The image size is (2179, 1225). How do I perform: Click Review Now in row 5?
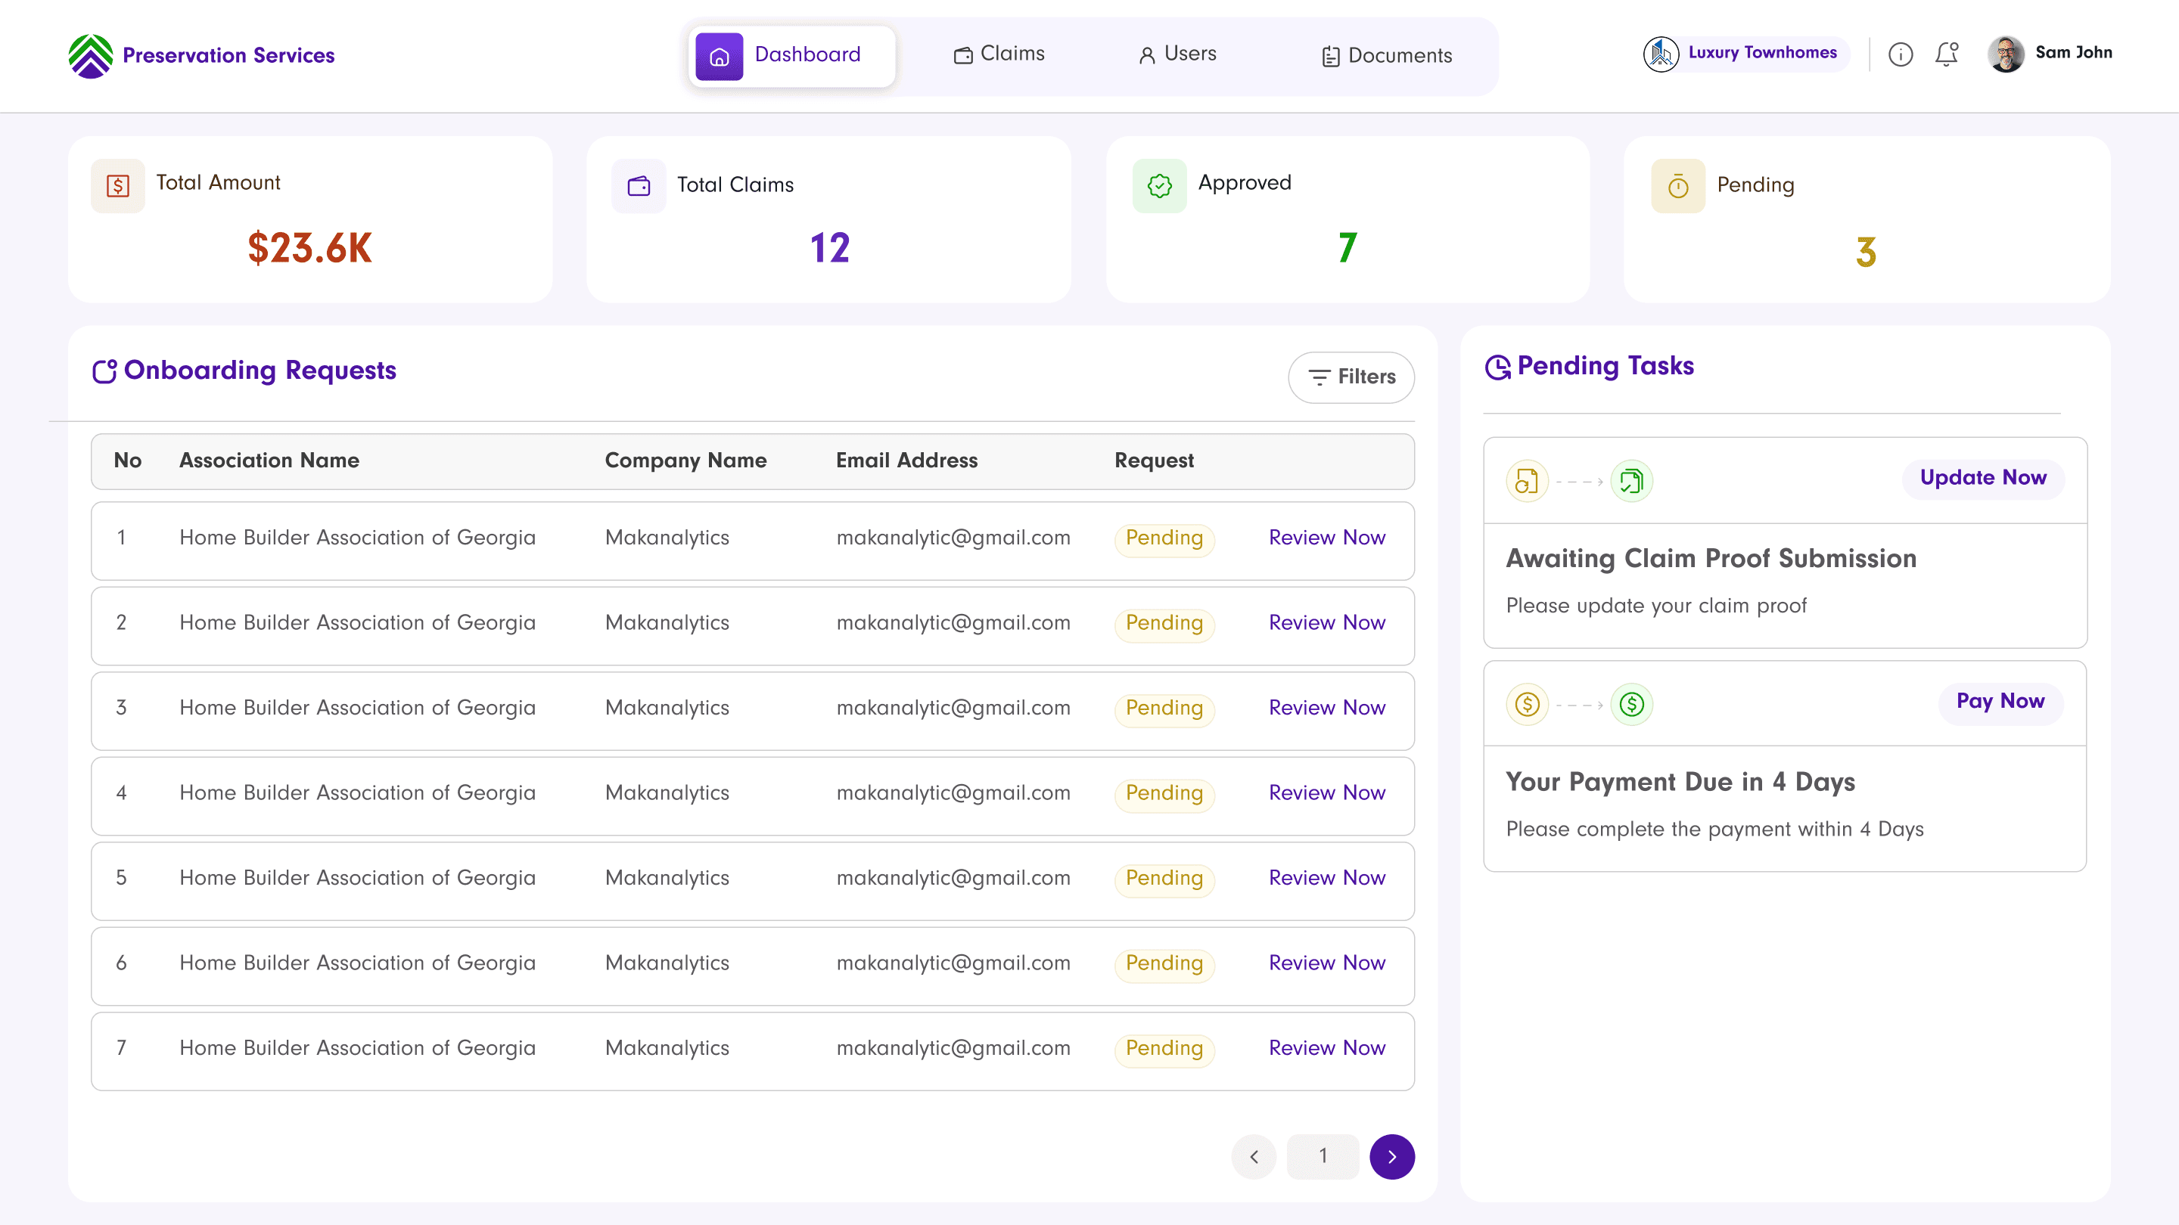click(1326, 879)
